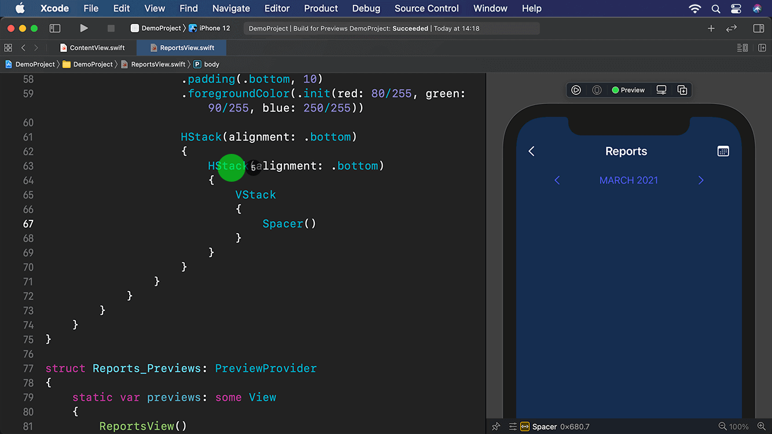
Task: Click the Reports title in preview
Action: point(626,151)
